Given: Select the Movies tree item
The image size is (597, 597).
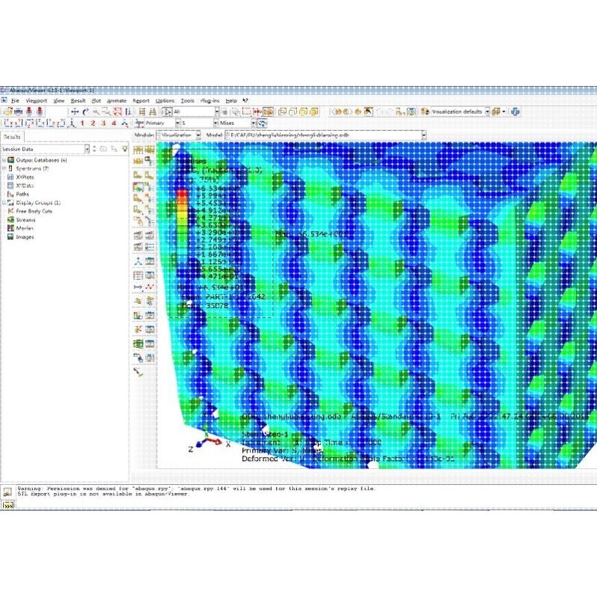Looking at the screenshot, I should click(25, 228).
